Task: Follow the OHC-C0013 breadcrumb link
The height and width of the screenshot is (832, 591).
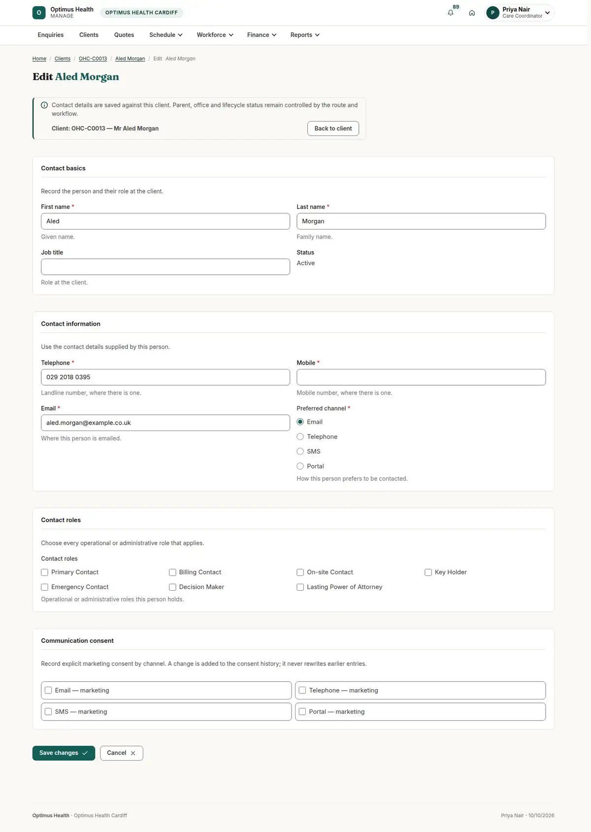Action: pos(93,59)
